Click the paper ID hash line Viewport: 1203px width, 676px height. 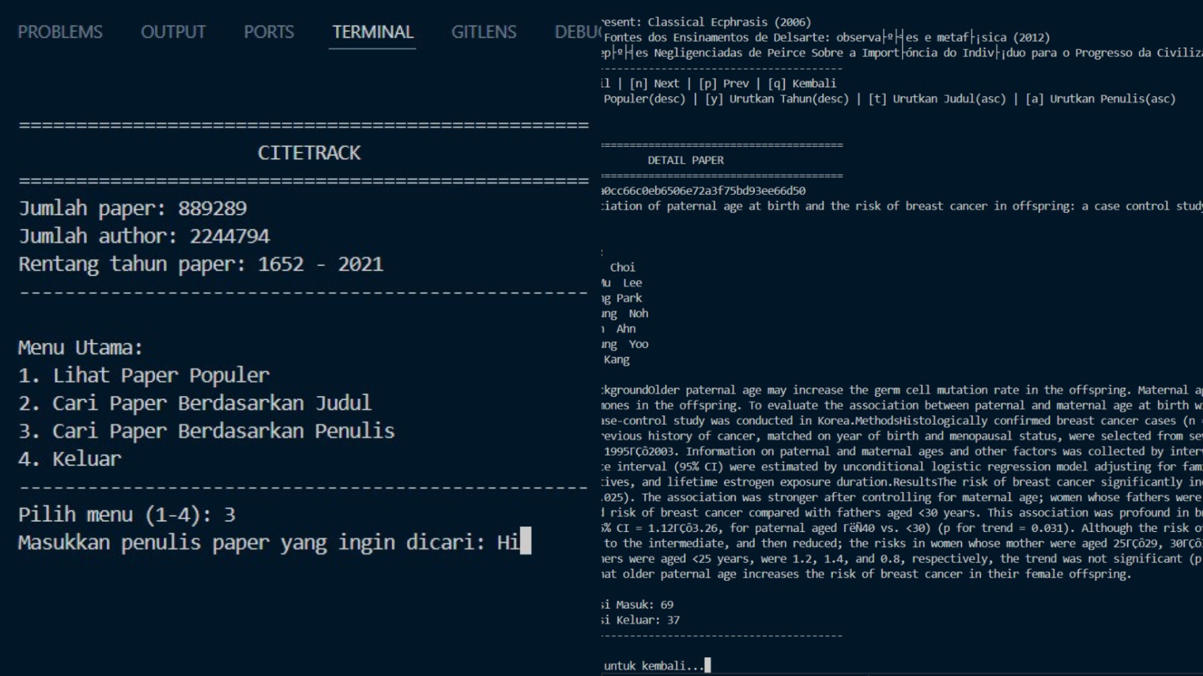[703, 190]
